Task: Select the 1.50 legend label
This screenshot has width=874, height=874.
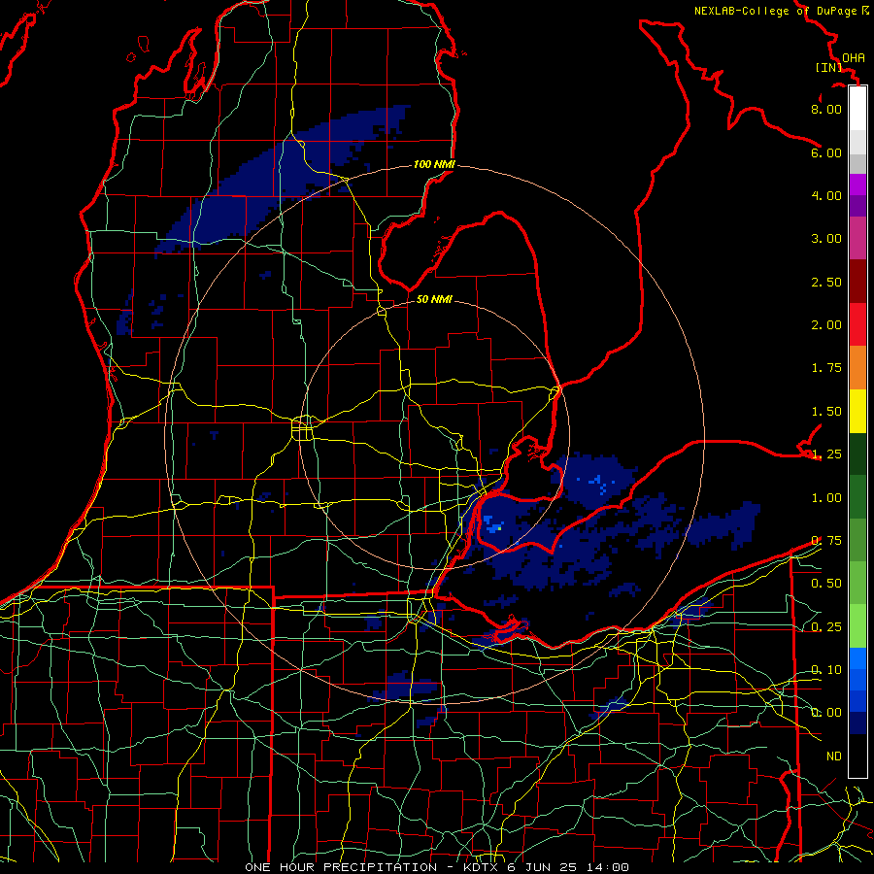Action: pos(826,412)
